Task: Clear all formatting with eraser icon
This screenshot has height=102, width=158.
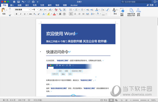Action: [x=56, y=10]
